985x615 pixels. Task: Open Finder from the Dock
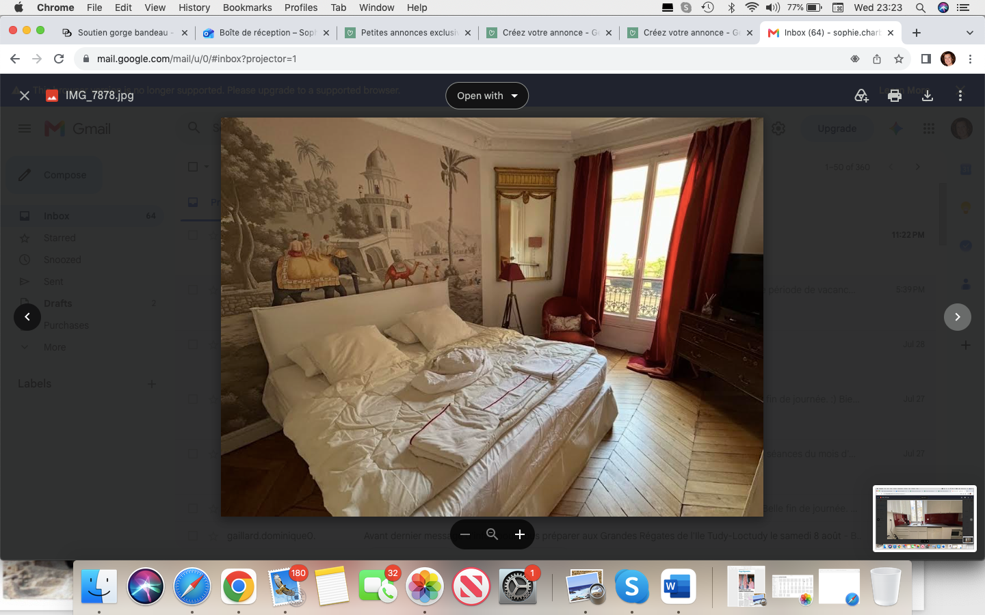pos(99,586)
